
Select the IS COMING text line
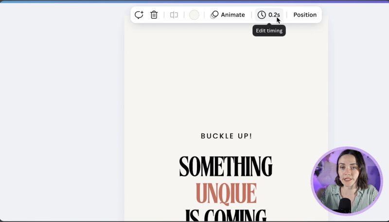226,216
